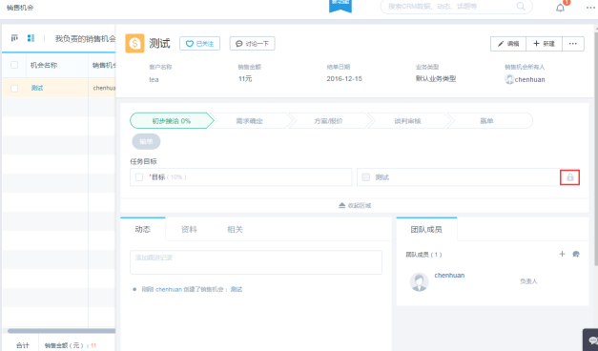This screenshot has width=598, height=351.
Task: Check the 目标 task goal checkbox
Action: [139, 177]
